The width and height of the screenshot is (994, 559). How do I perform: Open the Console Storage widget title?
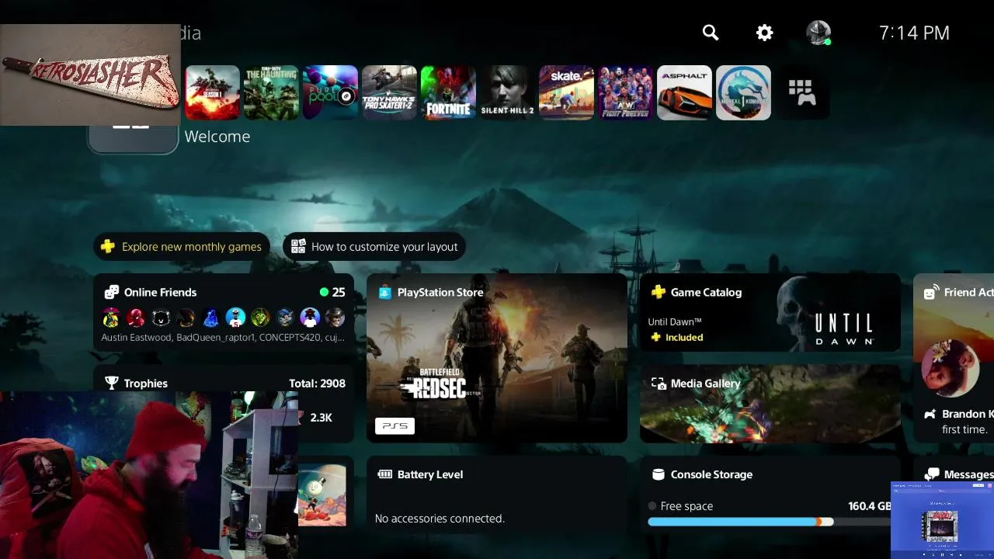[711, 474]
